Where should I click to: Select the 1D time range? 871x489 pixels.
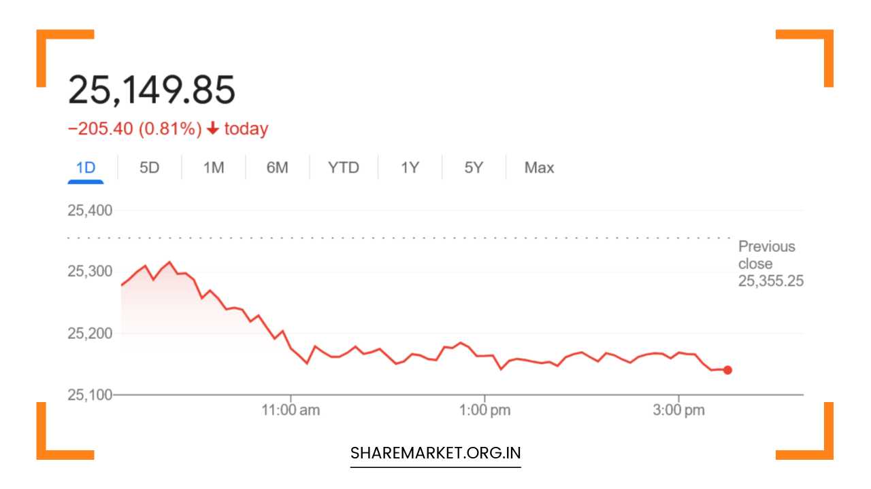(86, 167)
